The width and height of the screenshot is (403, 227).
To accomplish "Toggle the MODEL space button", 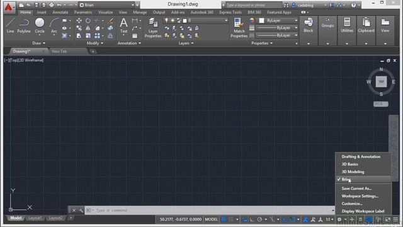I will pos(212,219).
